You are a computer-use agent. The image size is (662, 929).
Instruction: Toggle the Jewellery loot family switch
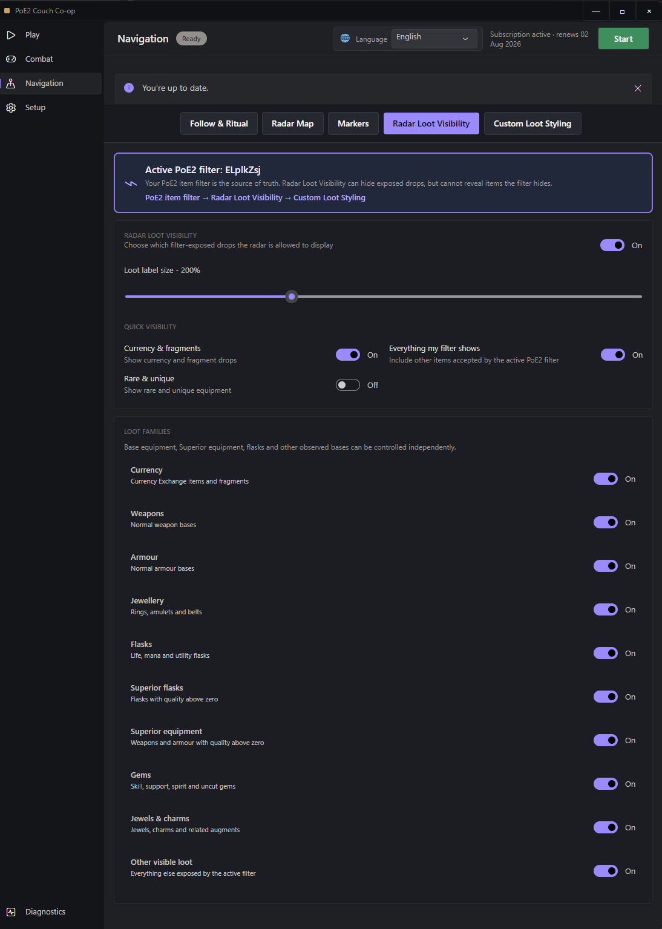[606, 609]
